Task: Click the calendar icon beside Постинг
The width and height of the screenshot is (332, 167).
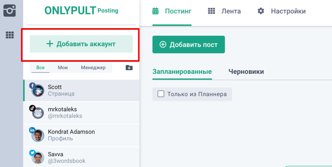Action: click(156, 11)
